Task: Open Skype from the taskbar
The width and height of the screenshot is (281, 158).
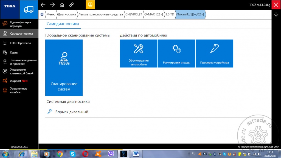Action: point(72,154)
